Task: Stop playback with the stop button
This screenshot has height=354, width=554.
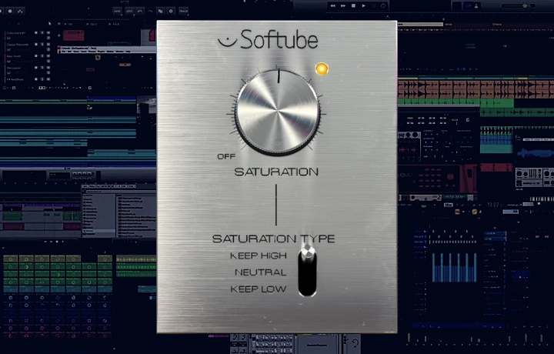Action: (x=353, y=5)
